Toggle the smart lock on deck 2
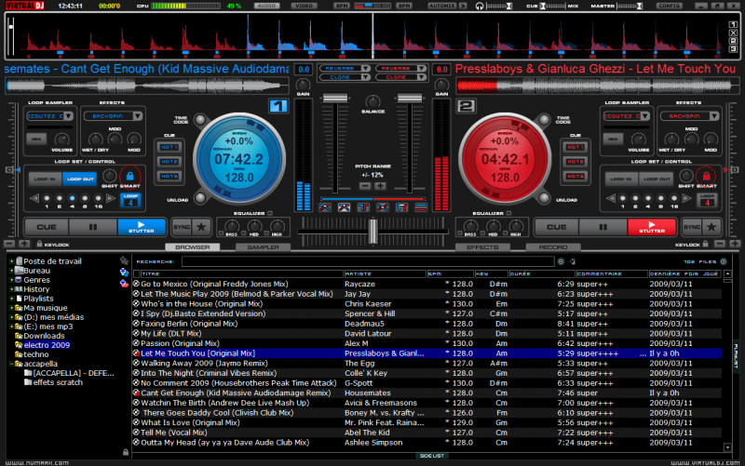This screenshot has height=466, width=745. (x=706, y=175)
